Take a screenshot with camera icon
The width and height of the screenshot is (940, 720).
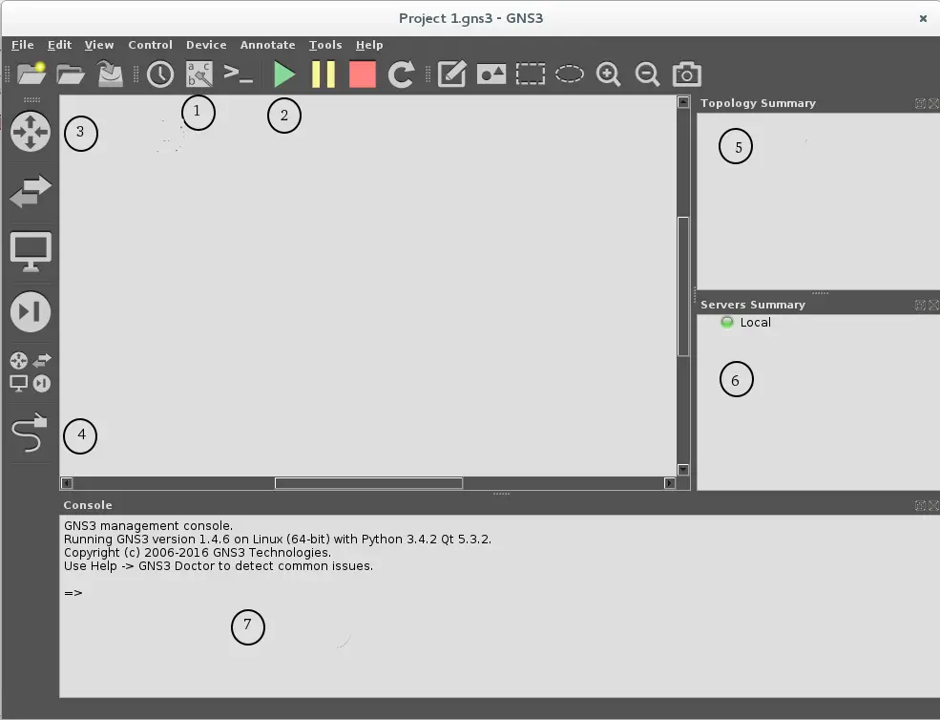coord(687,74)
